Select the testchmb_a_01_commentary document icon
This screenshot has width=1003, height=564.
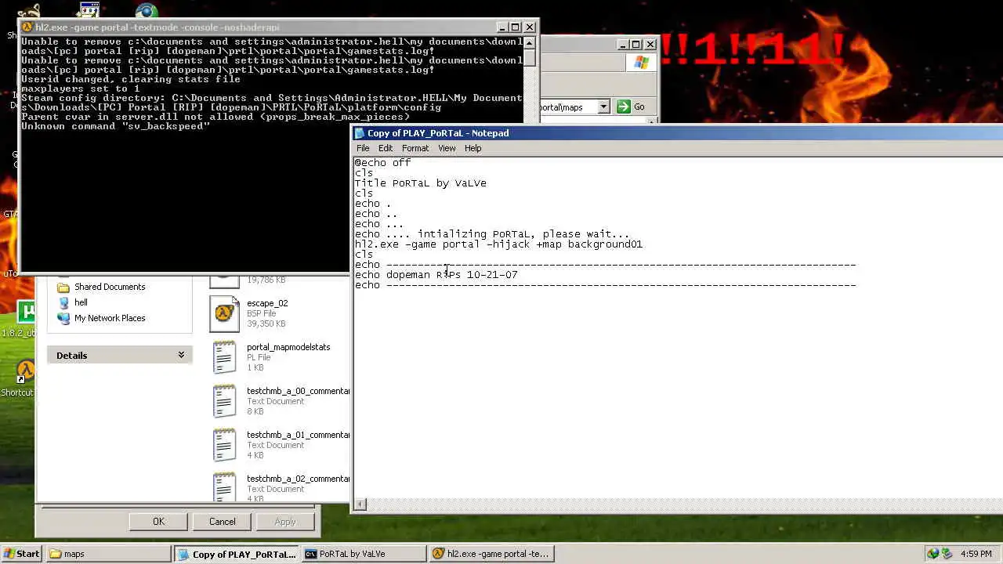(225, 444)
